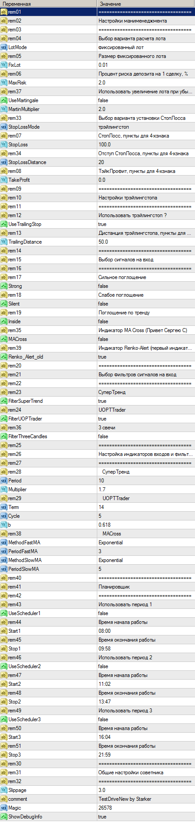The image size is (195, 826).
Task: Select the Multiplier value 1.7
Action: pos(102,489)
